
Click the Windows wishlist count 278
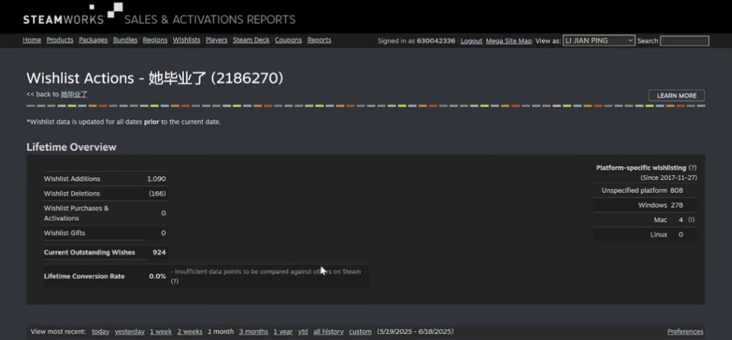click(x=677, y=205)
